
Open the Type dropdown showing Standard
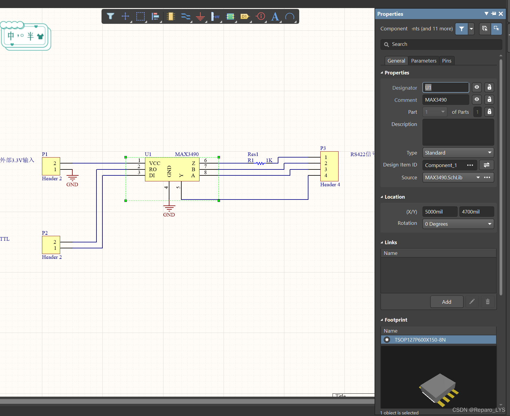[x=458, y=153]
